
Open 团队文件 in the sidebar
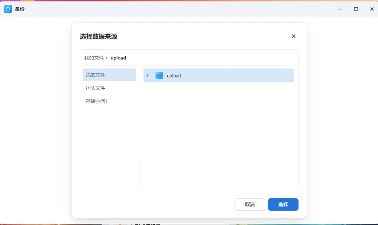coord(110,88)
